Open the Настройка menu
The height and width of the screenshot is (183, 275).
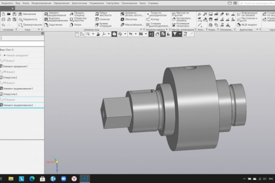click(x=113, y=3)
